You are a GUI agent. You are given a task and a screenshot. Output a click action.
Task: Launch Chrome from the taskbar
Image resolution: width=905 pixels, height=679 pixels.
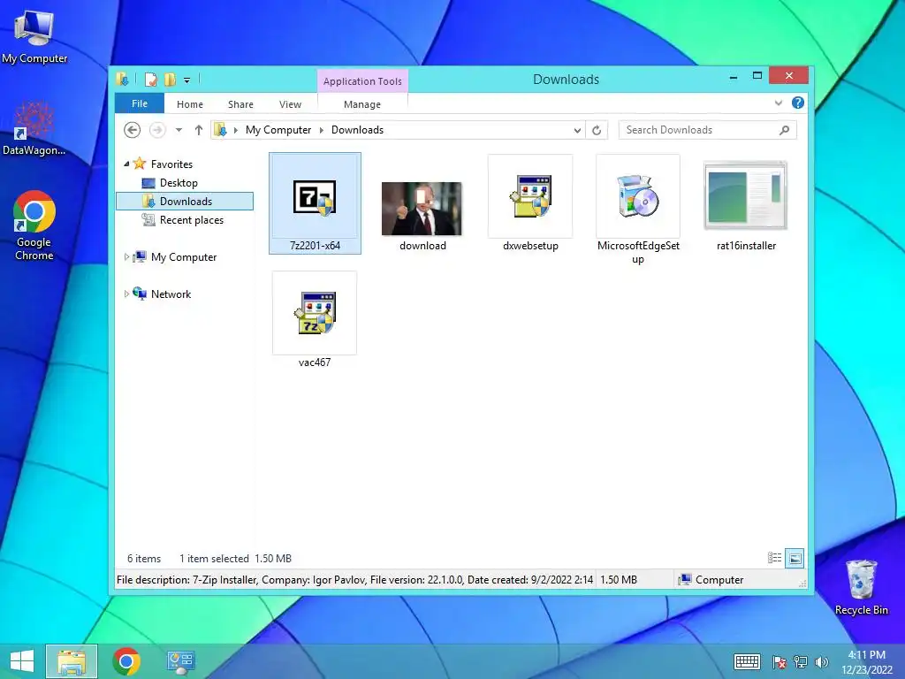pyautogui.click(x=126, y=661)
